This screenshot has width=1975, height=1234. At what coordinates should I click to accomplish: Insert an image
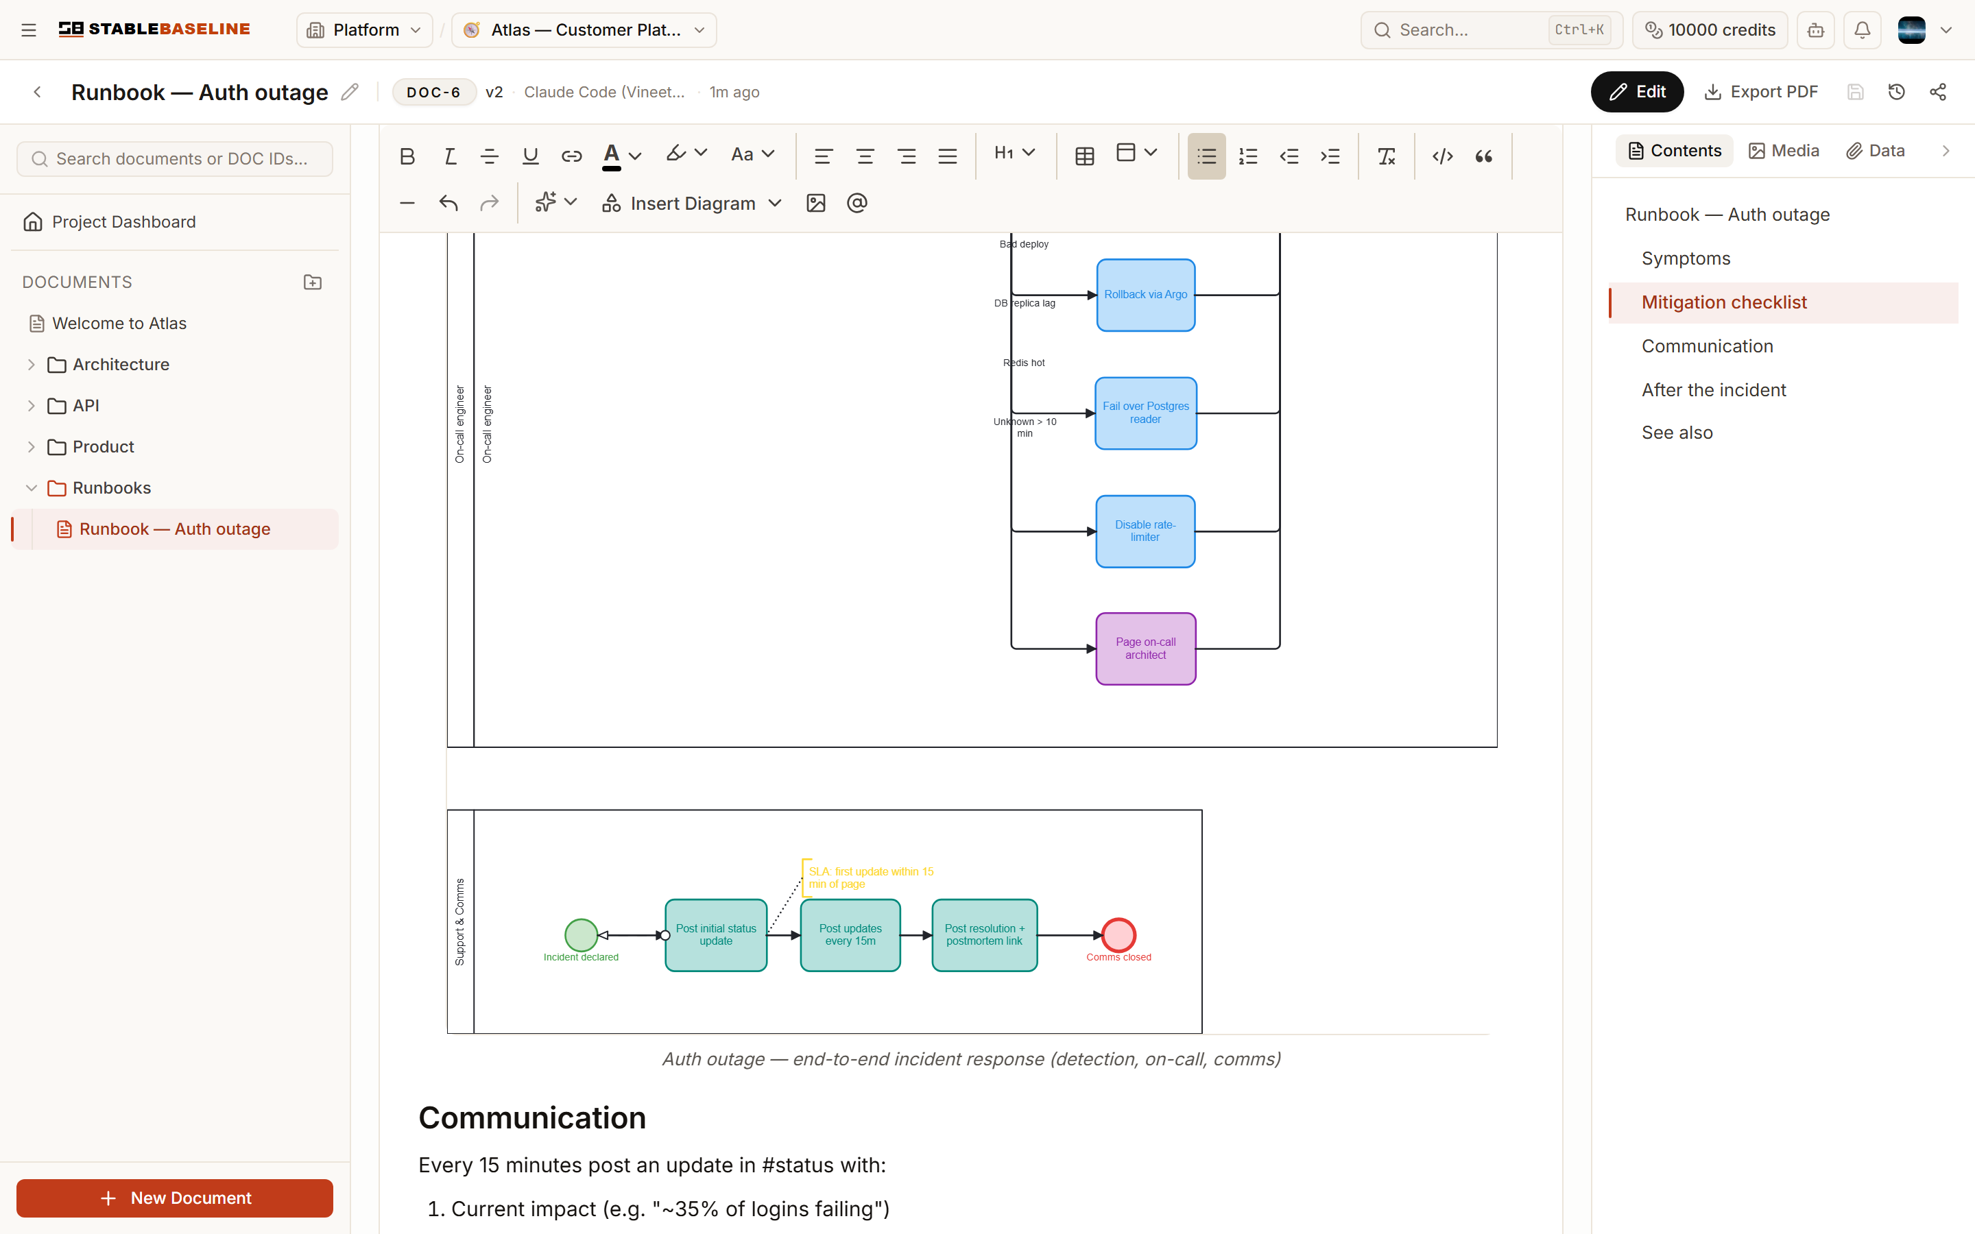point(816,203)
